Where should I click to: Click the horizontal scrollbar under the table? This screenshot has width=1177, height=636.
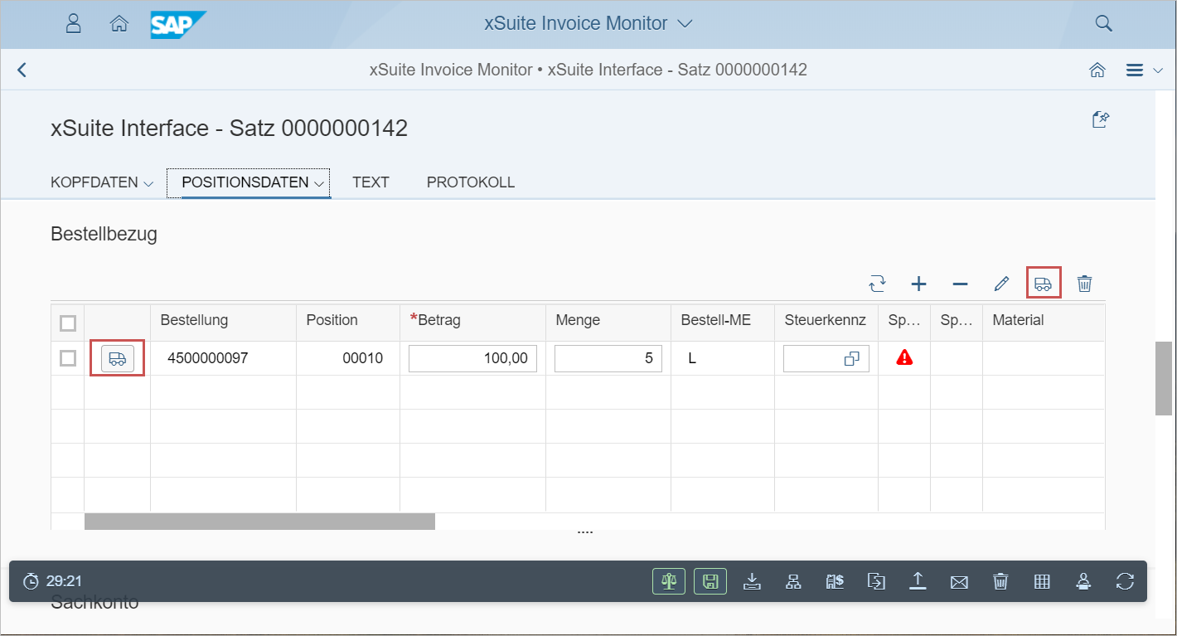coord(259,522)
